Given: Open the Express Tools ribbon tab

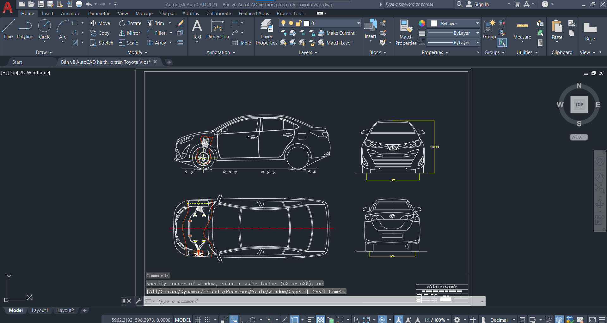Looking at the screenshot, I should tap(291, 13).
